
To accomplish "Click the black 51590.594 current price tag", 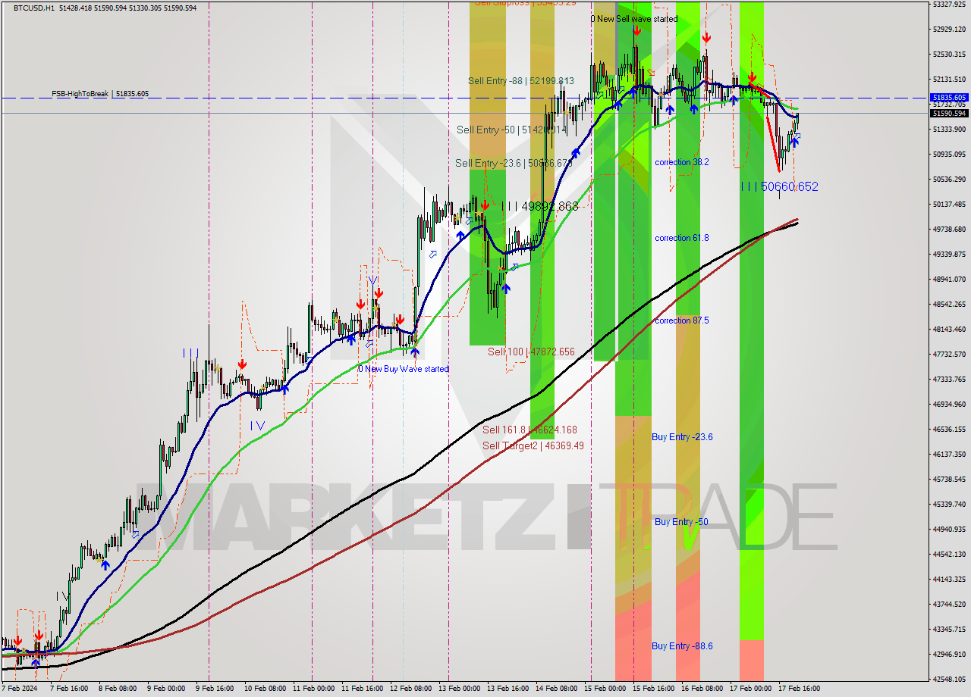I will pyautogui.click(x=948, y=113).
